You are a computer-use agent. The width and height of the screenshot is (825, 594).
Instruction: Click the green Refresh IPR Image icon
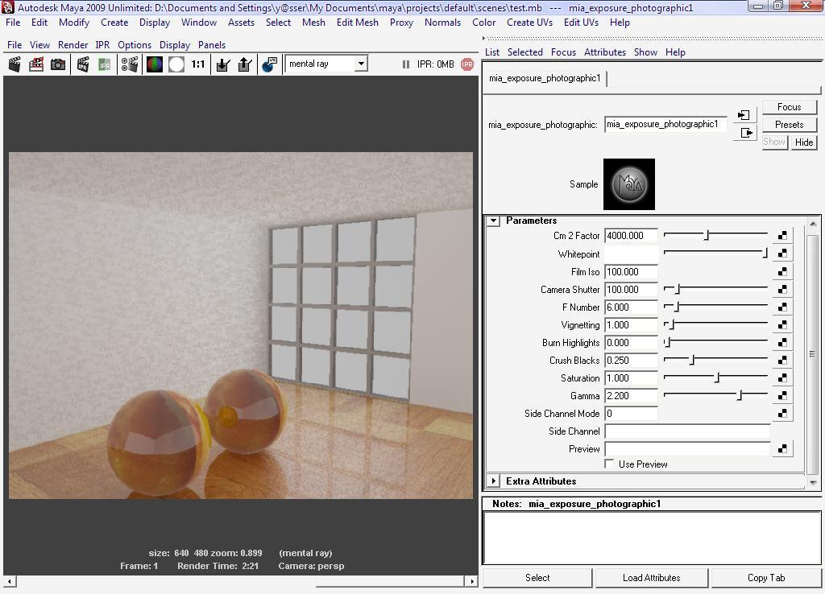[x=105, y=64]
